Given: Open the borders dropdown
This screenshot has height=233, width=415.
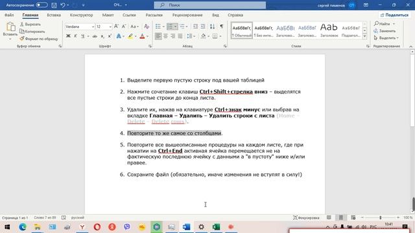Looking at the screenshot, I should 220,36.
